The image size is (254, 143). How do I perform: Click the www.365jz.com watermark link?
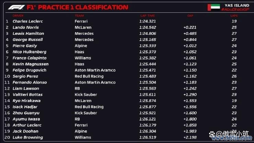click(232, 138)
